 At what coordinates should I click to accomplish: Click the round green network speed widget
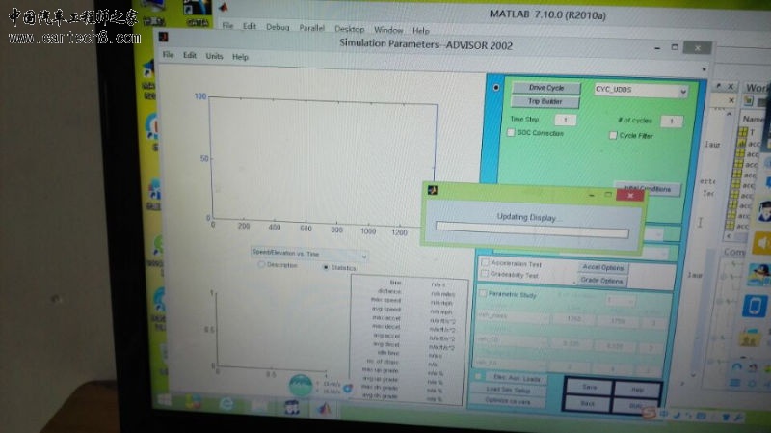301,386
